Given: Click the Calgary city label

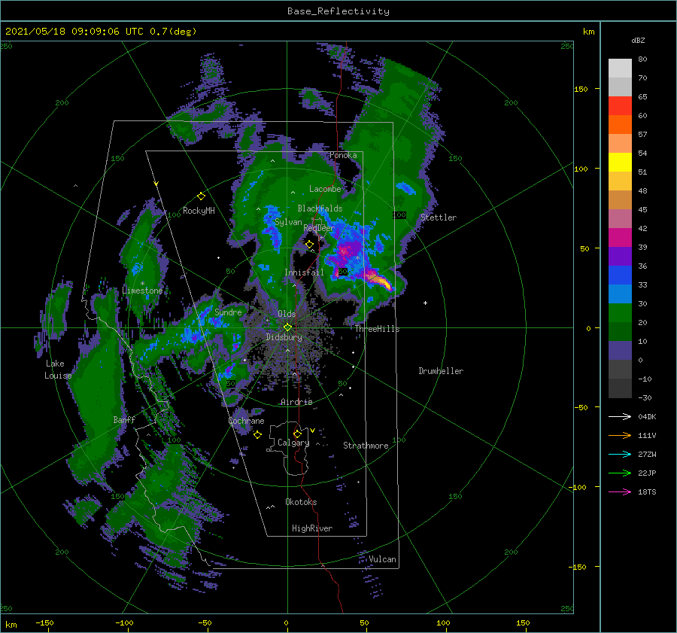Looking at the screenshot, I should tap(293, 443).
